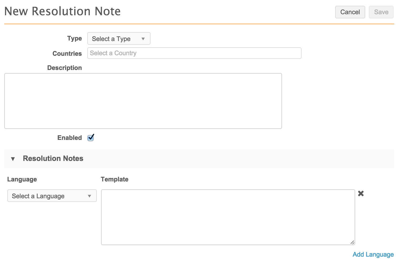
Task: Focus the Select a Country field
Action: click(194, 53)
